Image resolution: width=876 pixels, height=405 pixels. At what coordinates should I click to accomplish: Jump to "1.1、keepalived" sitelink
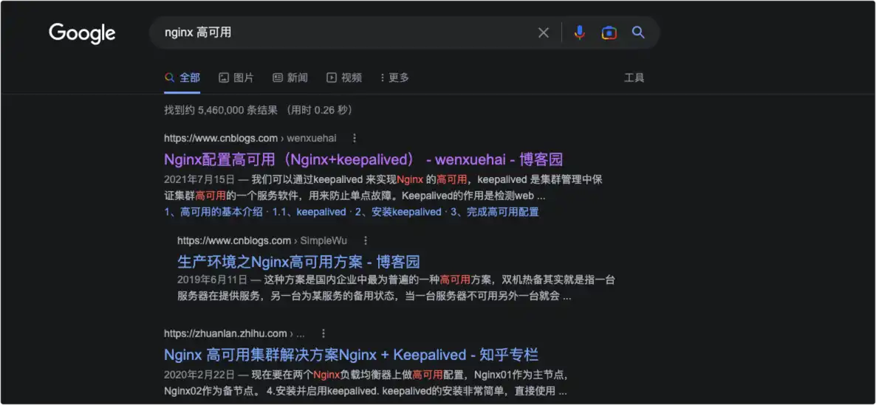(x=309, y=212)
